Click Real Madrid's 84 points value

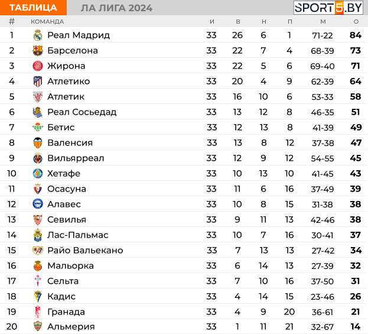(356, 35)
